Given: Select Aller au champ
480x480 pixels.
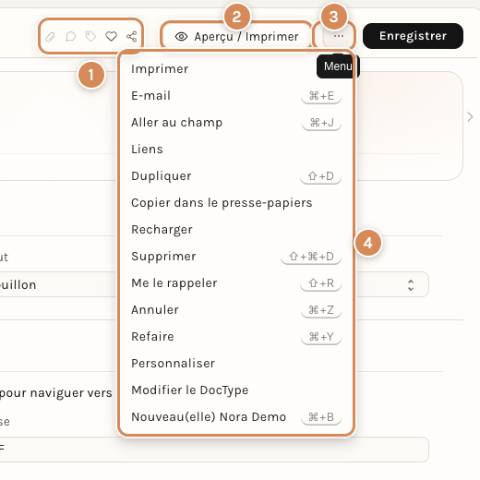Looking at the screenshot, I should click(x=236, y=123).
